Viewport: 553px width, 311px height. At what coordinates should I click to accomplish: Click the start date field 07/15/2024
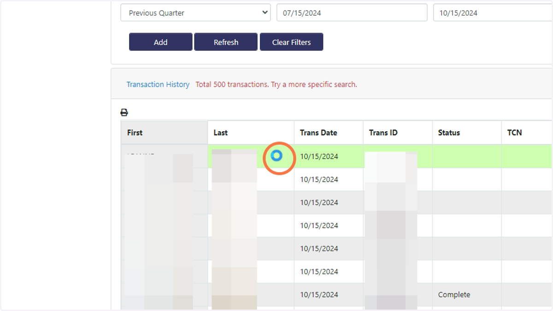(x=352, y=13)
